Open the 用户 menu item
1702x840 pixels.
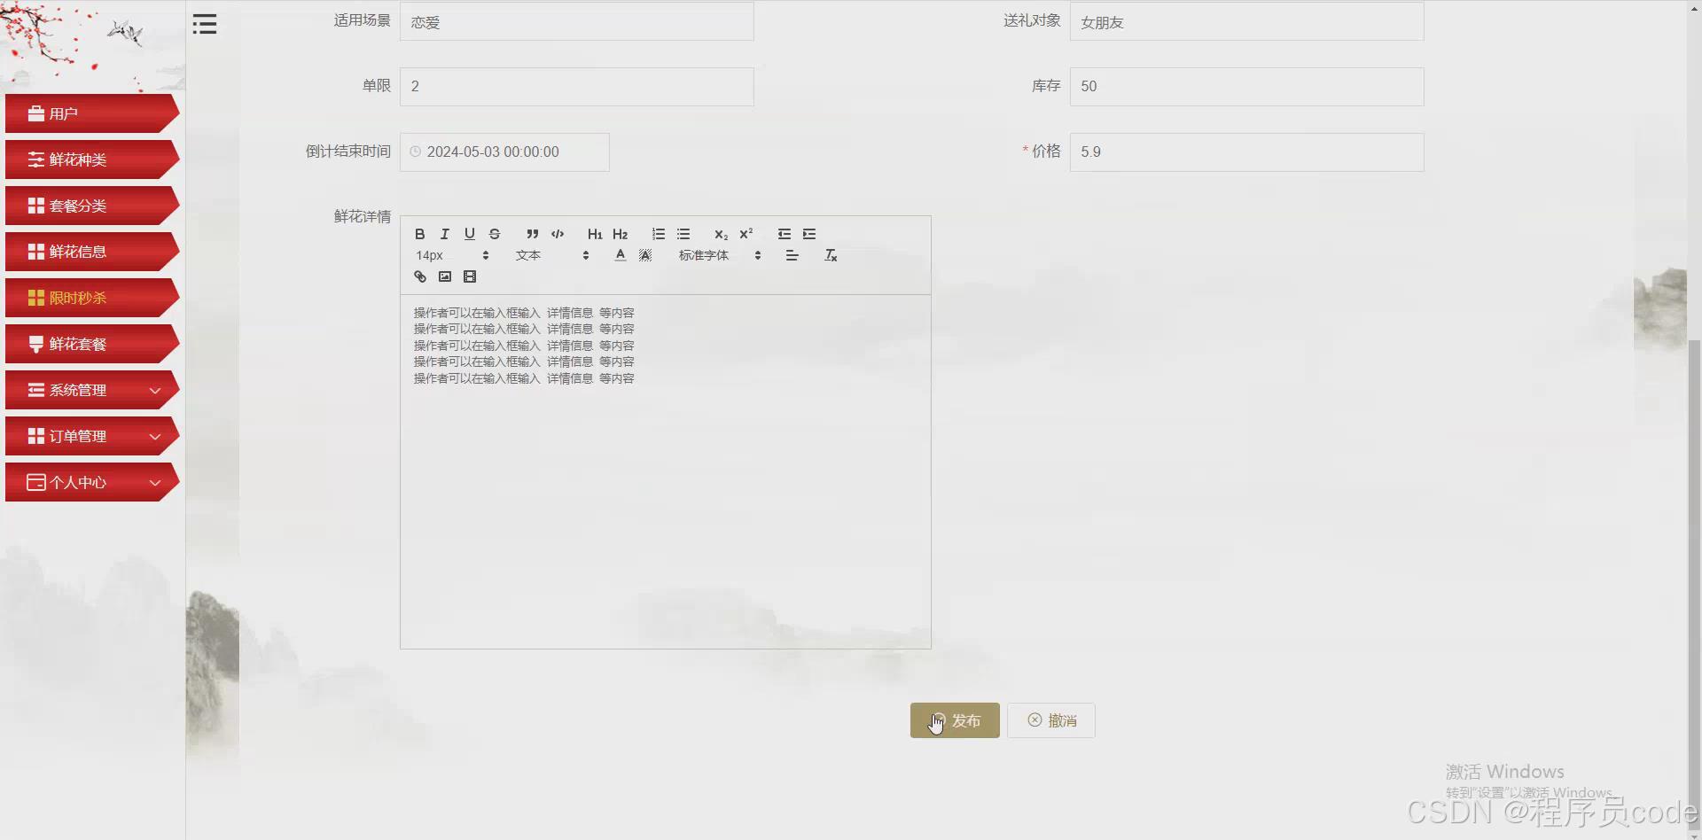pyautogui.click(x=92, y=113)
